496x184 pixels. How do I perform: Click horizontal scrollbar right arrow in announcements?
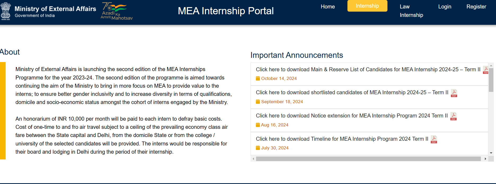tap(485, 159)
